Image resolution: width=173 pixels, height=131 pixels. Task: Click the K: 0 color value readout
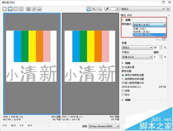(30, 125)
